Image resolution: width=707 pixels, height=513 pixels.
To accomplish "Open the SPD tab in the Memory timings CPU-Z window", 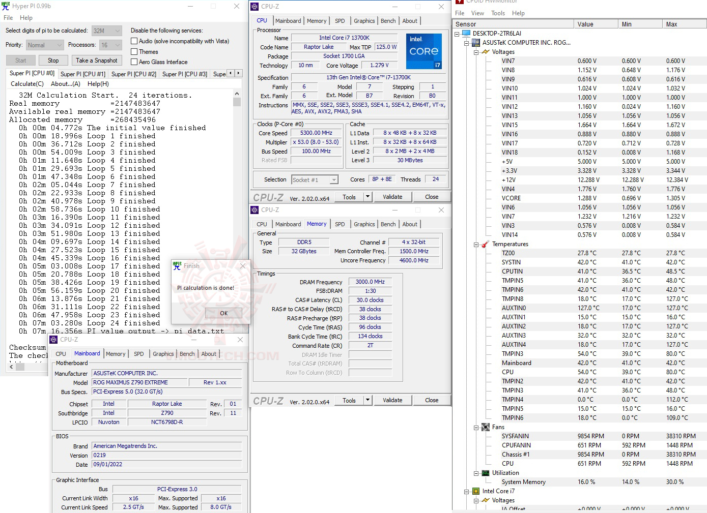I will click(340, 224).
